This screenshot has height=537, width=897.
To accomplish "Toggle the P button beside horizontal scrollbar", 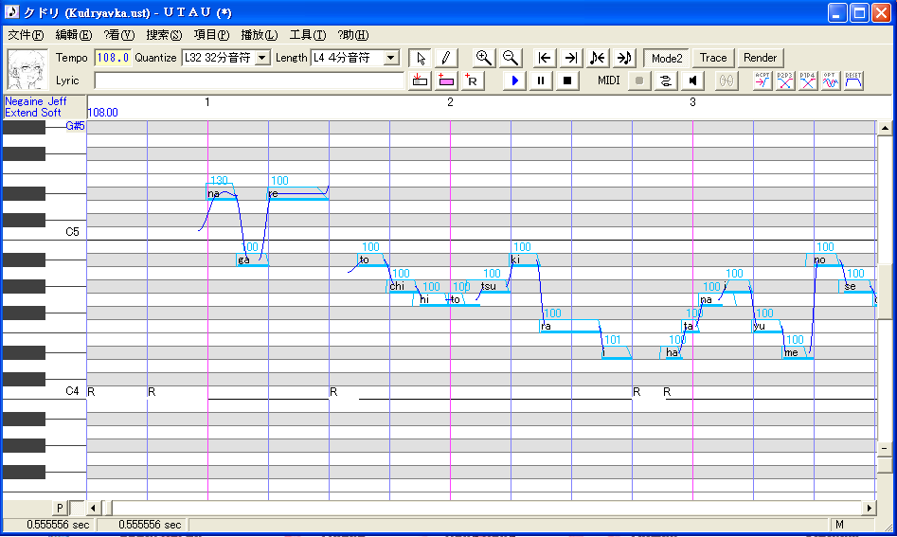I will (60, 508).
